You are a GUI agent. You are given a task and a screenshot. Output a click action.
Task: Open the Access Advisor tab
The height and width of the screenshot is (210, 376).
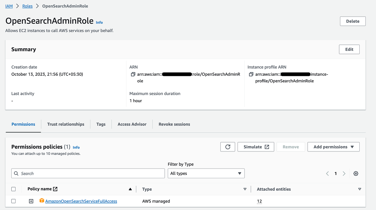pyautogui.click(x=132, y=124)
